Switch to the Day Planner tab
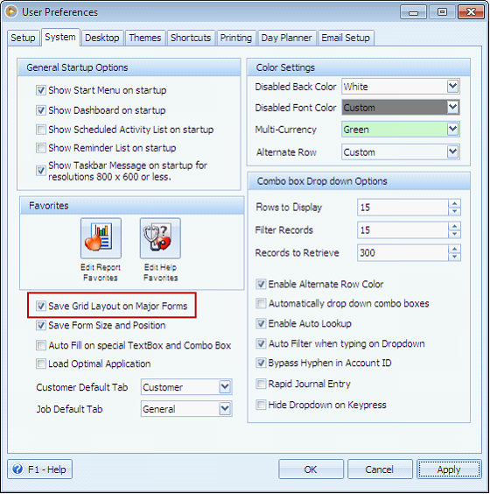490x494 pixels. pyautogui.click(x=286, y=39)
